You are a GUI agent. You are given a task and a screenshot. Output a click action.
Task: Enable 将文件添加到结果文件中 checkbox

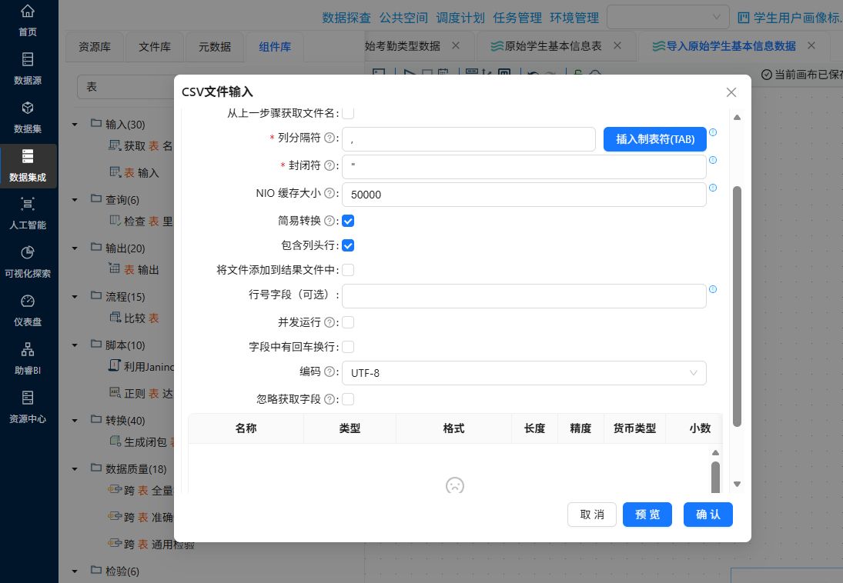pos(348,270)
